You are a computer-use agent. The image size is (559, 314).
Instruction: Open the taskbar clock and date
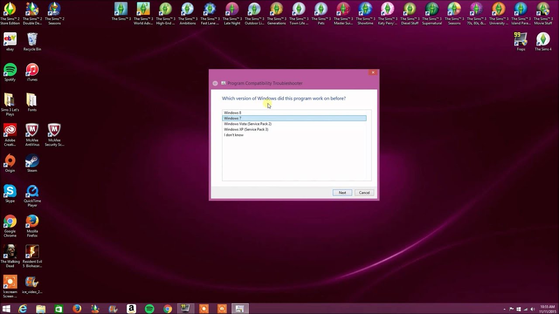[x=547, y=309]
